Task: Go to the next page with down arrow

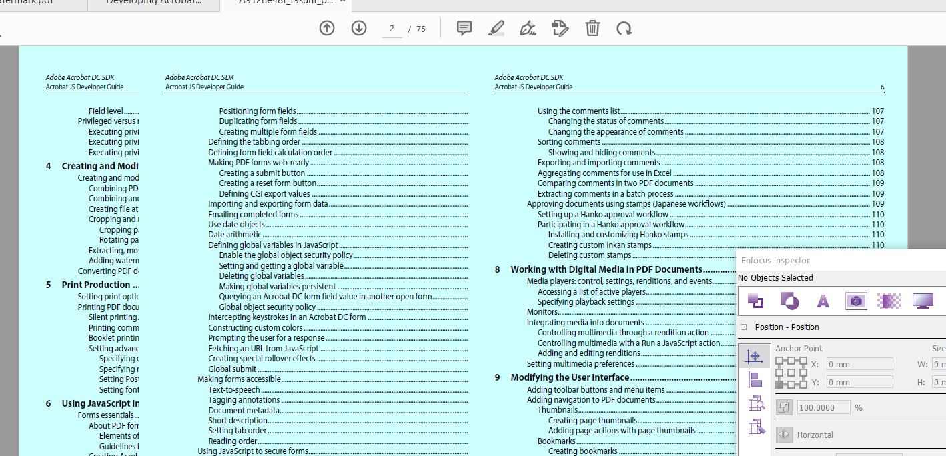Action: [359, 29]
